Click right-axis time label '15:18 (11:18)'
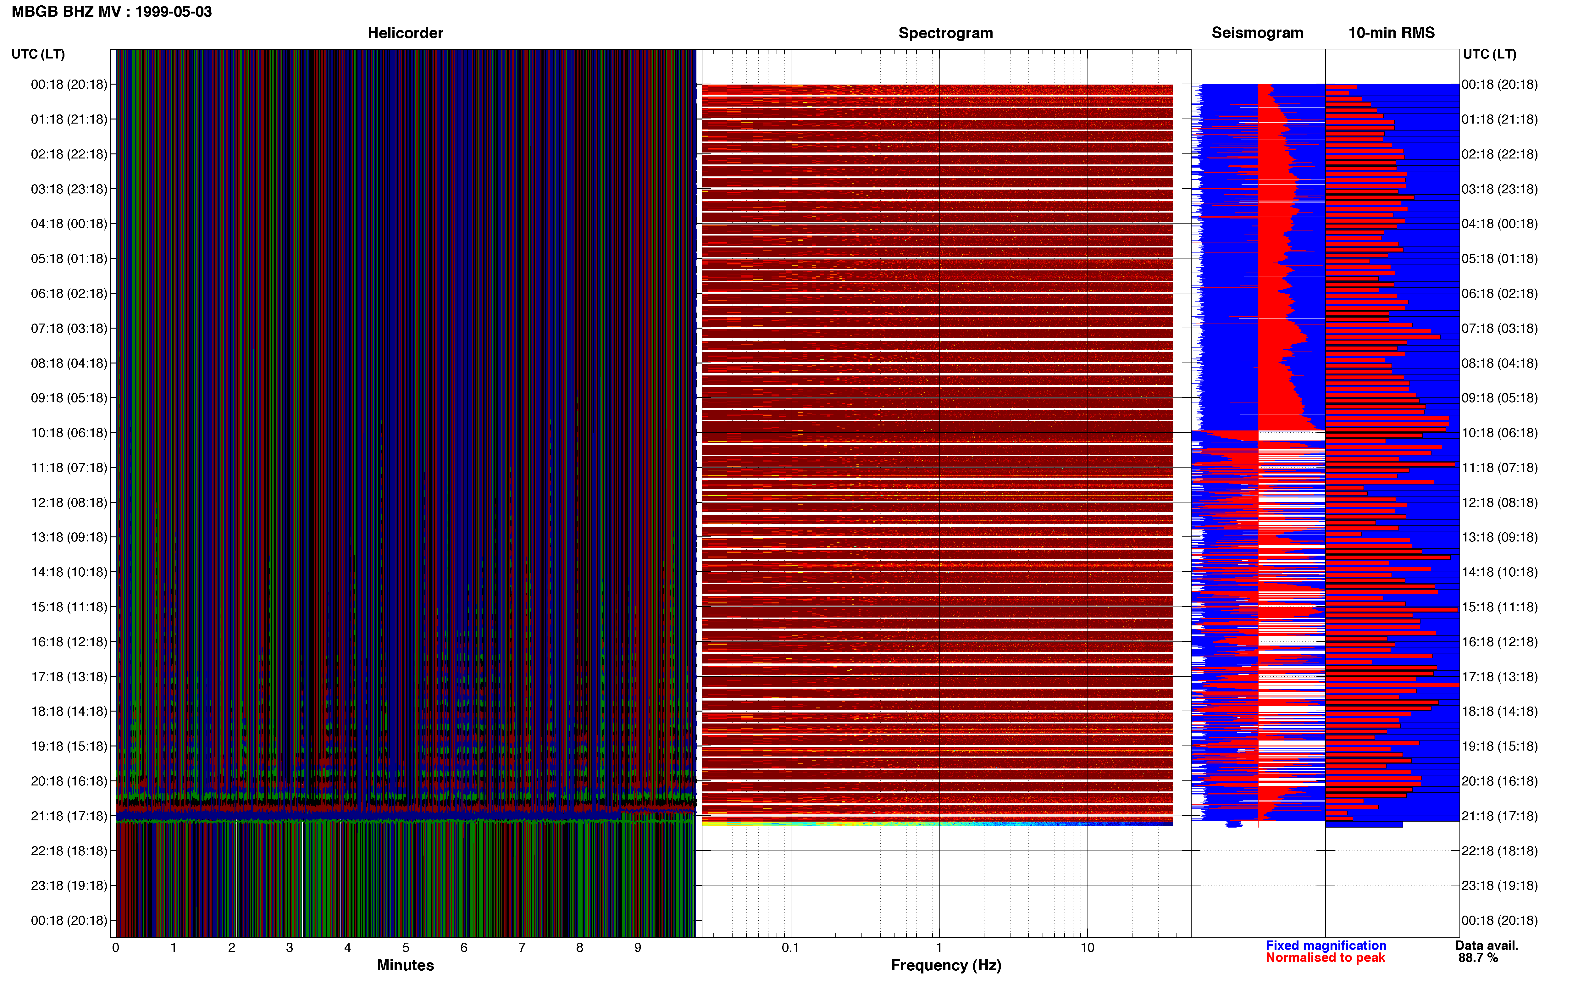 pos(1500,607)
